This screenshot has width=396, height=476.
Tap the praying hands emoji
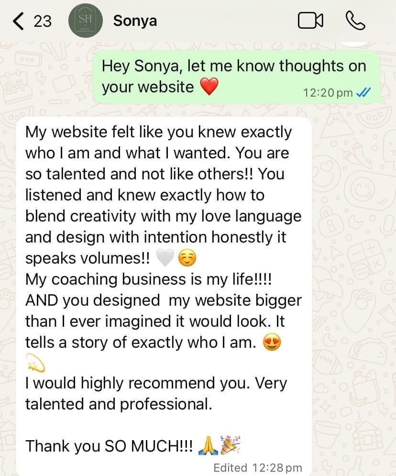pyautogui.click(x=209, y=446)
